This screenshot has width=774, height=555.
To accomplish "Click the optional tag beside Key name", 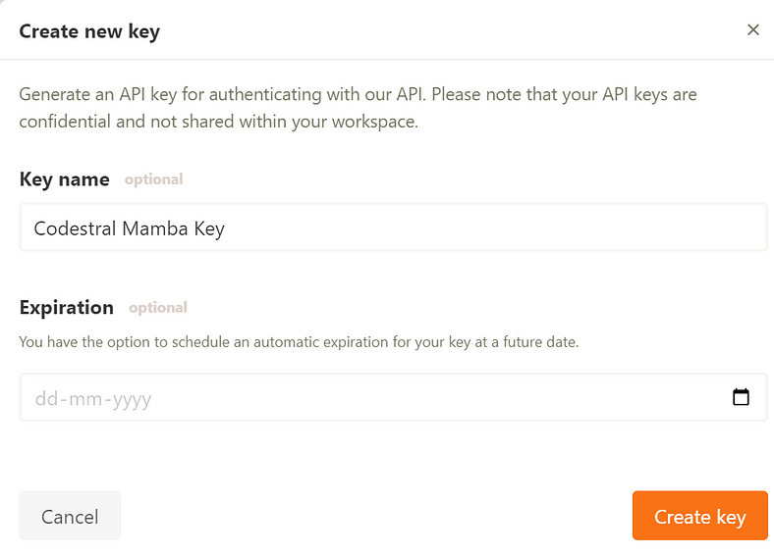I will pos(153,179).
